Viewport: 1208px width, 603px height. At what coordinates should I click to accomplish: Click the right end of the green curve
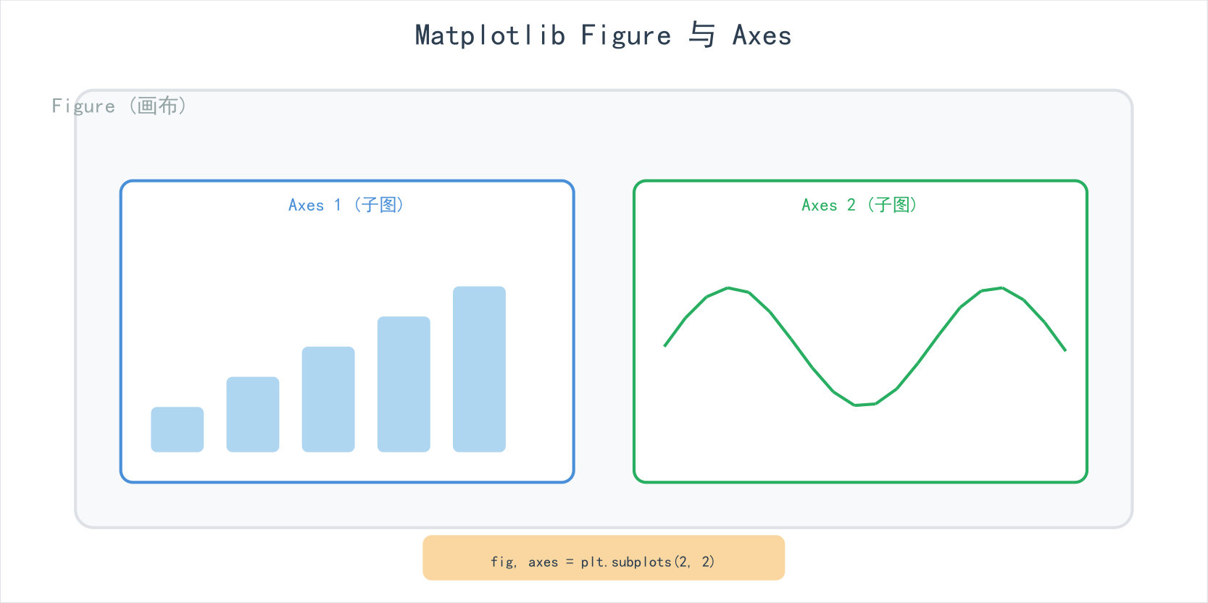[x=1065, y=350]
